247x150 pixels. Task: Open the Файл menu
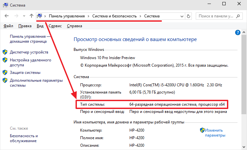point(8,26)
